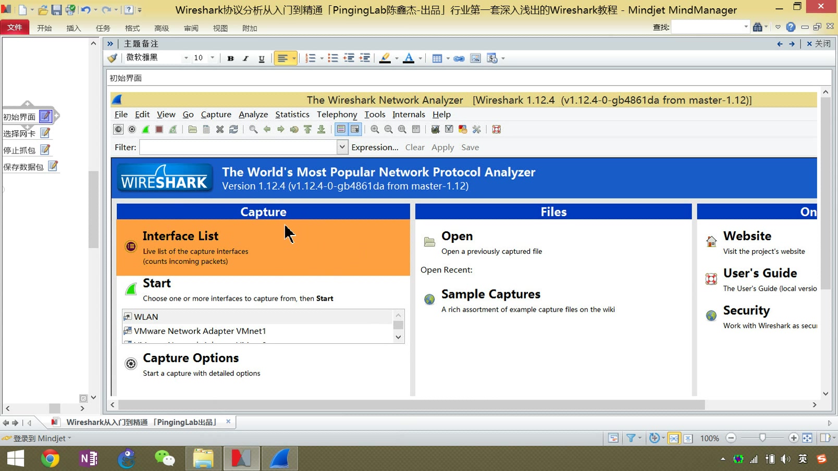Open notes icon on 停止抓包 topic

(x=45, y=150)
